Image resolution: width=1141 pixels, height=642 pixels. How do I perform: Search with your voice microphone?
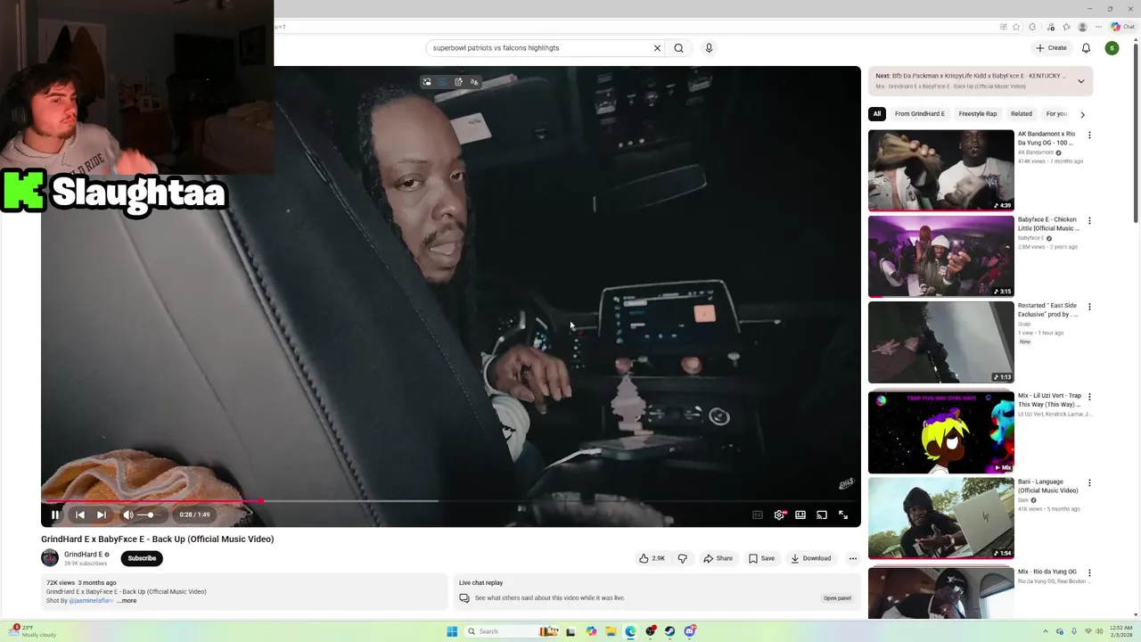point(709,48)
